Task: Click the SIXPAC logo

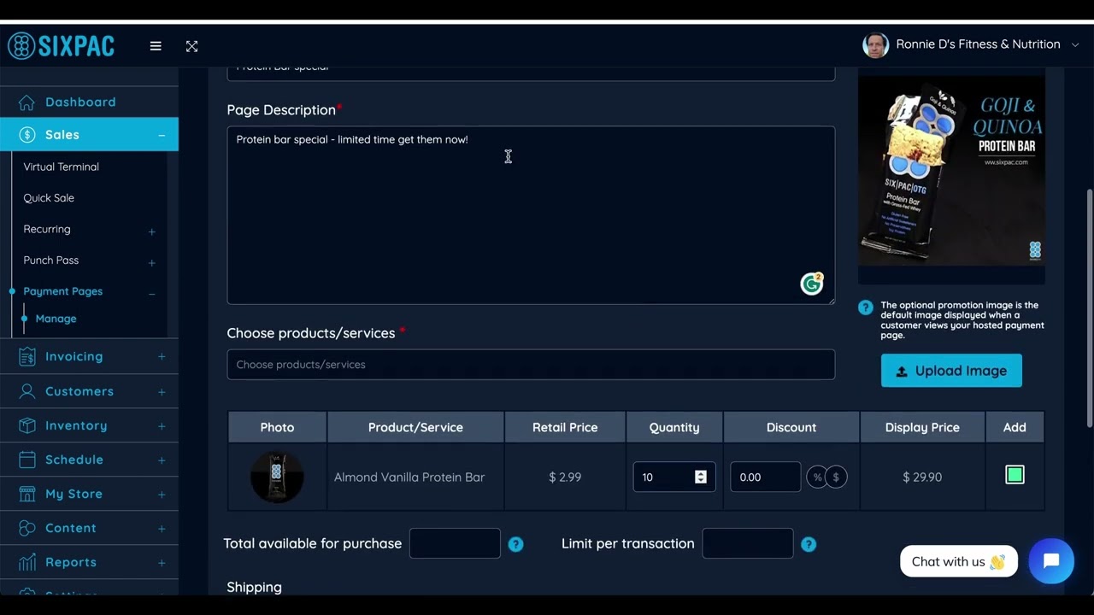Action: point(61,45)
